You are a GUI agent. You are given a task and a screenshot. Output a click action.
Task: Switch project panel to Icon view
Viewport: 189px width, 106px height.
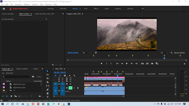point(11,96)
